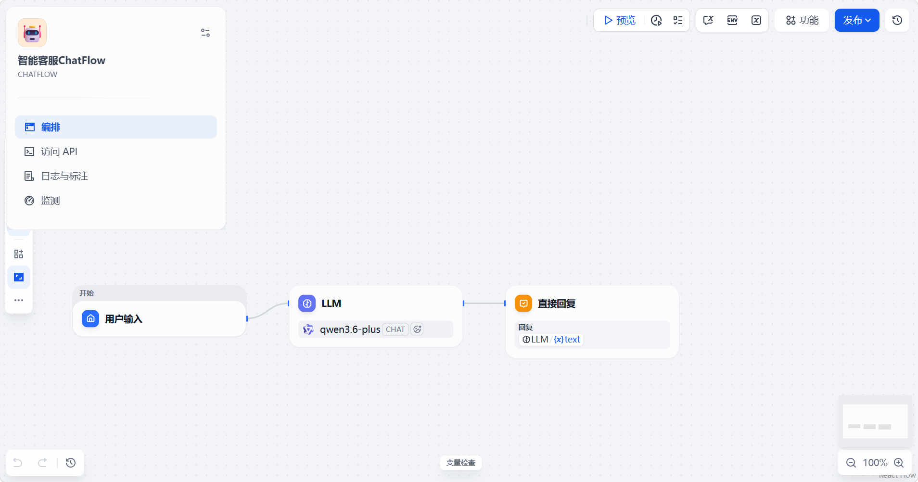Select the LLM node title

[331, 304]
